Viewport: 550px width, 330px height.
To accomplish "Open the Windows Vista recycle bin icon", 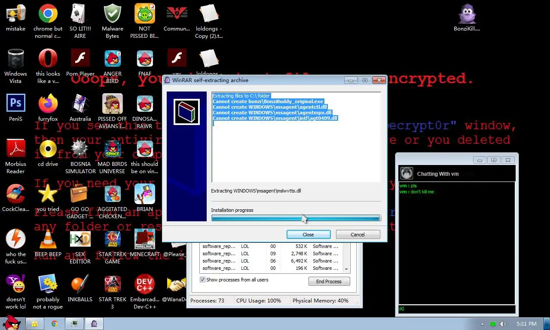I will point(15,67).
